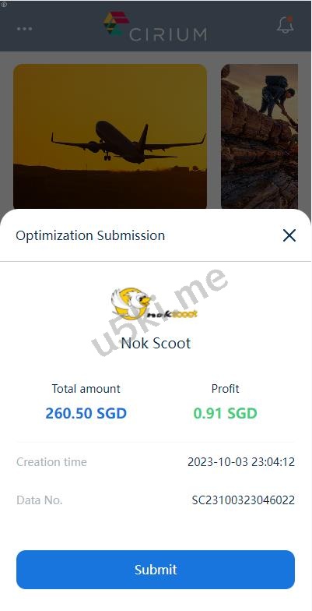
Task: Click the registered symbol at top-left corner
Action: click(4, 5)
